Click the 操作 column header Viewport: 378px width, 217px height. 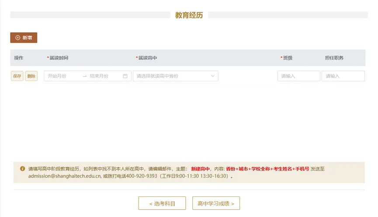point(18,58)
